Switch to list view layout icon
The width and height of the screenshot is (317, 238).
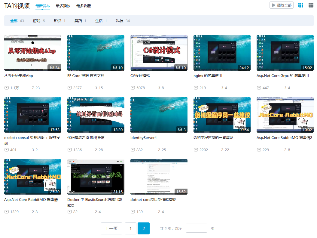tap(311, 5)
